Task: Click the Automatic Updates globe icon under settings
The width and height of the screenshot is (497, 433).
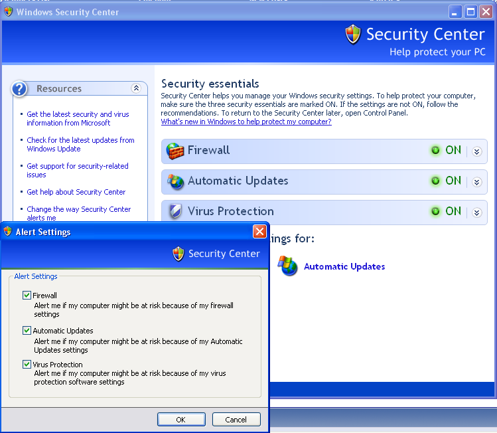Action: [x=287, y=266]
